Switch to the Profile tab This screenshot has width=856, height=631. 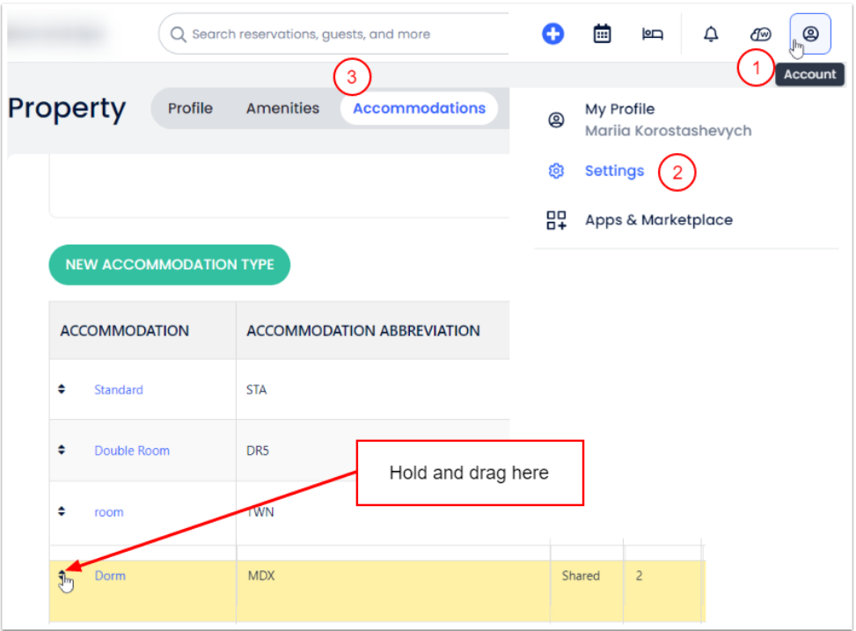click(x=190, y=108)
